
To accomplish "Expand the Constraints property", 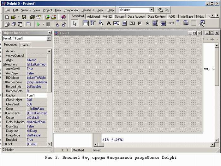I will coord(4,113).
